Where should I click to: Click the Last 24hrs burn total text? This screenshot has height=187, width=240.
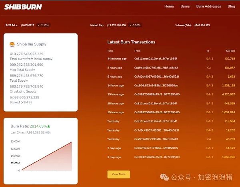coord(30,132)
